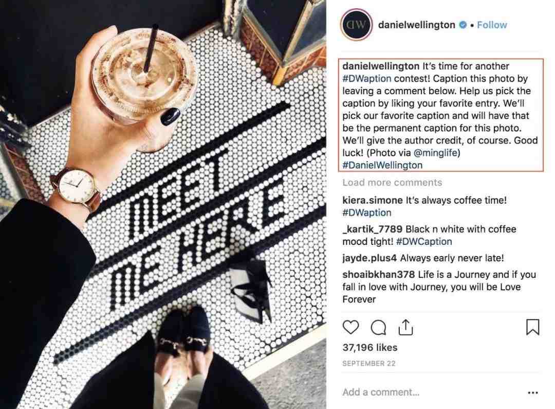The image size is (555, 409).
Task: Expand Load more comments
Action: click(392, 183)
